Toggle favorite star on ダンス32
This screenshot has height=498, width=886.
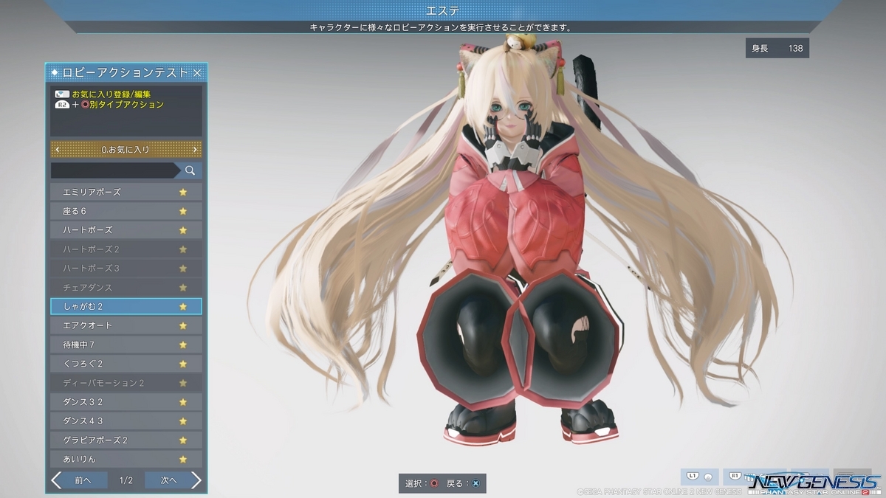[183, 402]
